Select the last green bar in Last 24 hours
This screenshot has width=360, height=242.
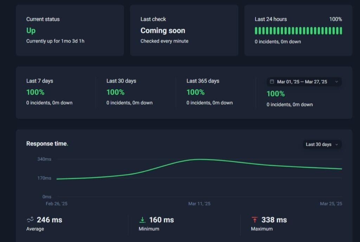341,31
